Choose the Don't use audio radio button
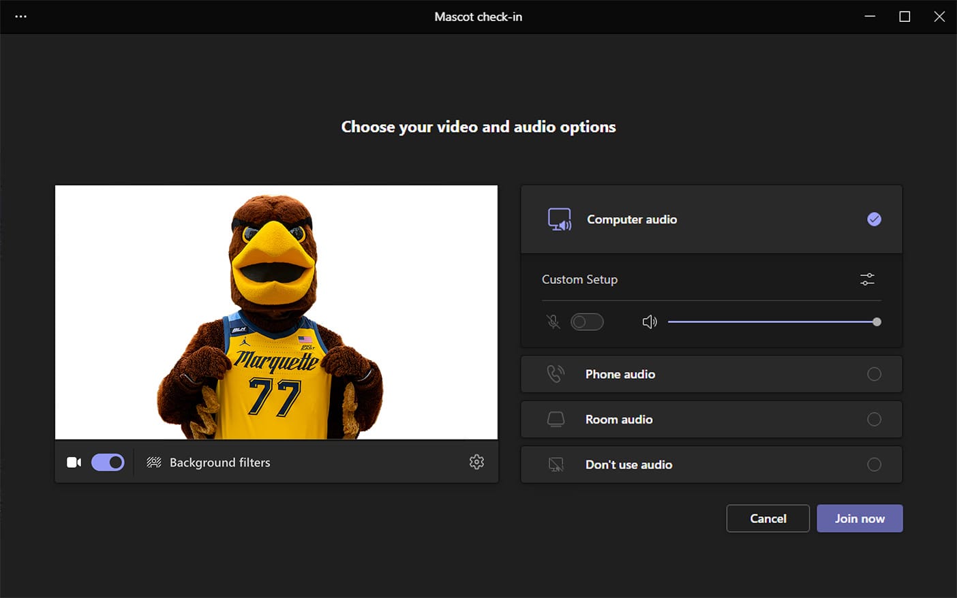 pos(874,465)
